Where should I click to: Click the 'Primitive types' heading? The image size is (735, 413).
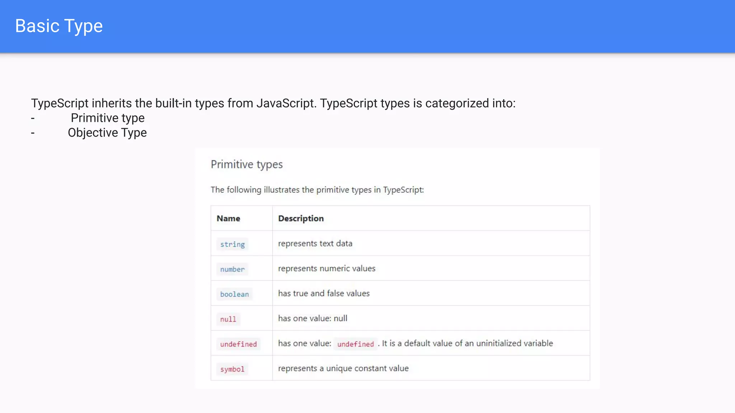pyautogui.click(x=247, y=164)
